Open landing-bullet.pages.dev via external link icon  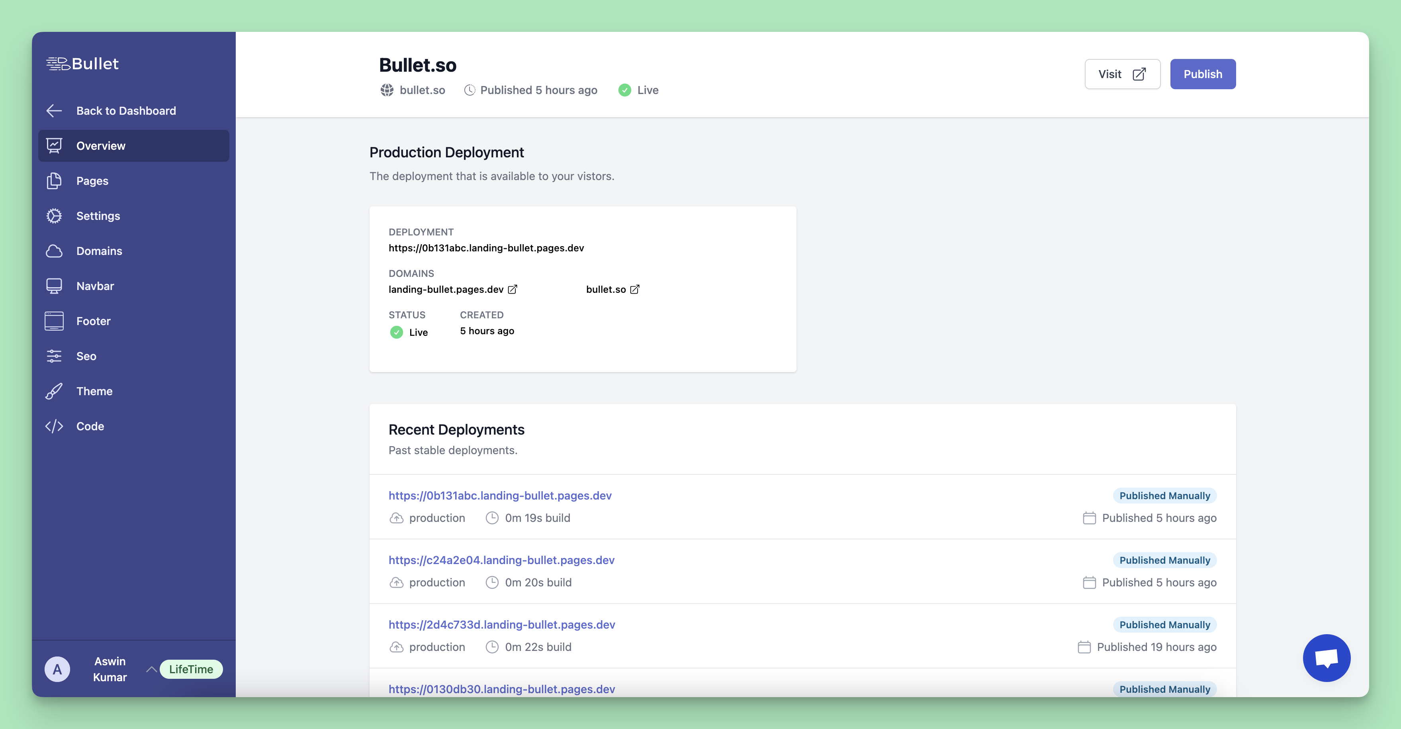pyautogui.click(x=512, y=289)
